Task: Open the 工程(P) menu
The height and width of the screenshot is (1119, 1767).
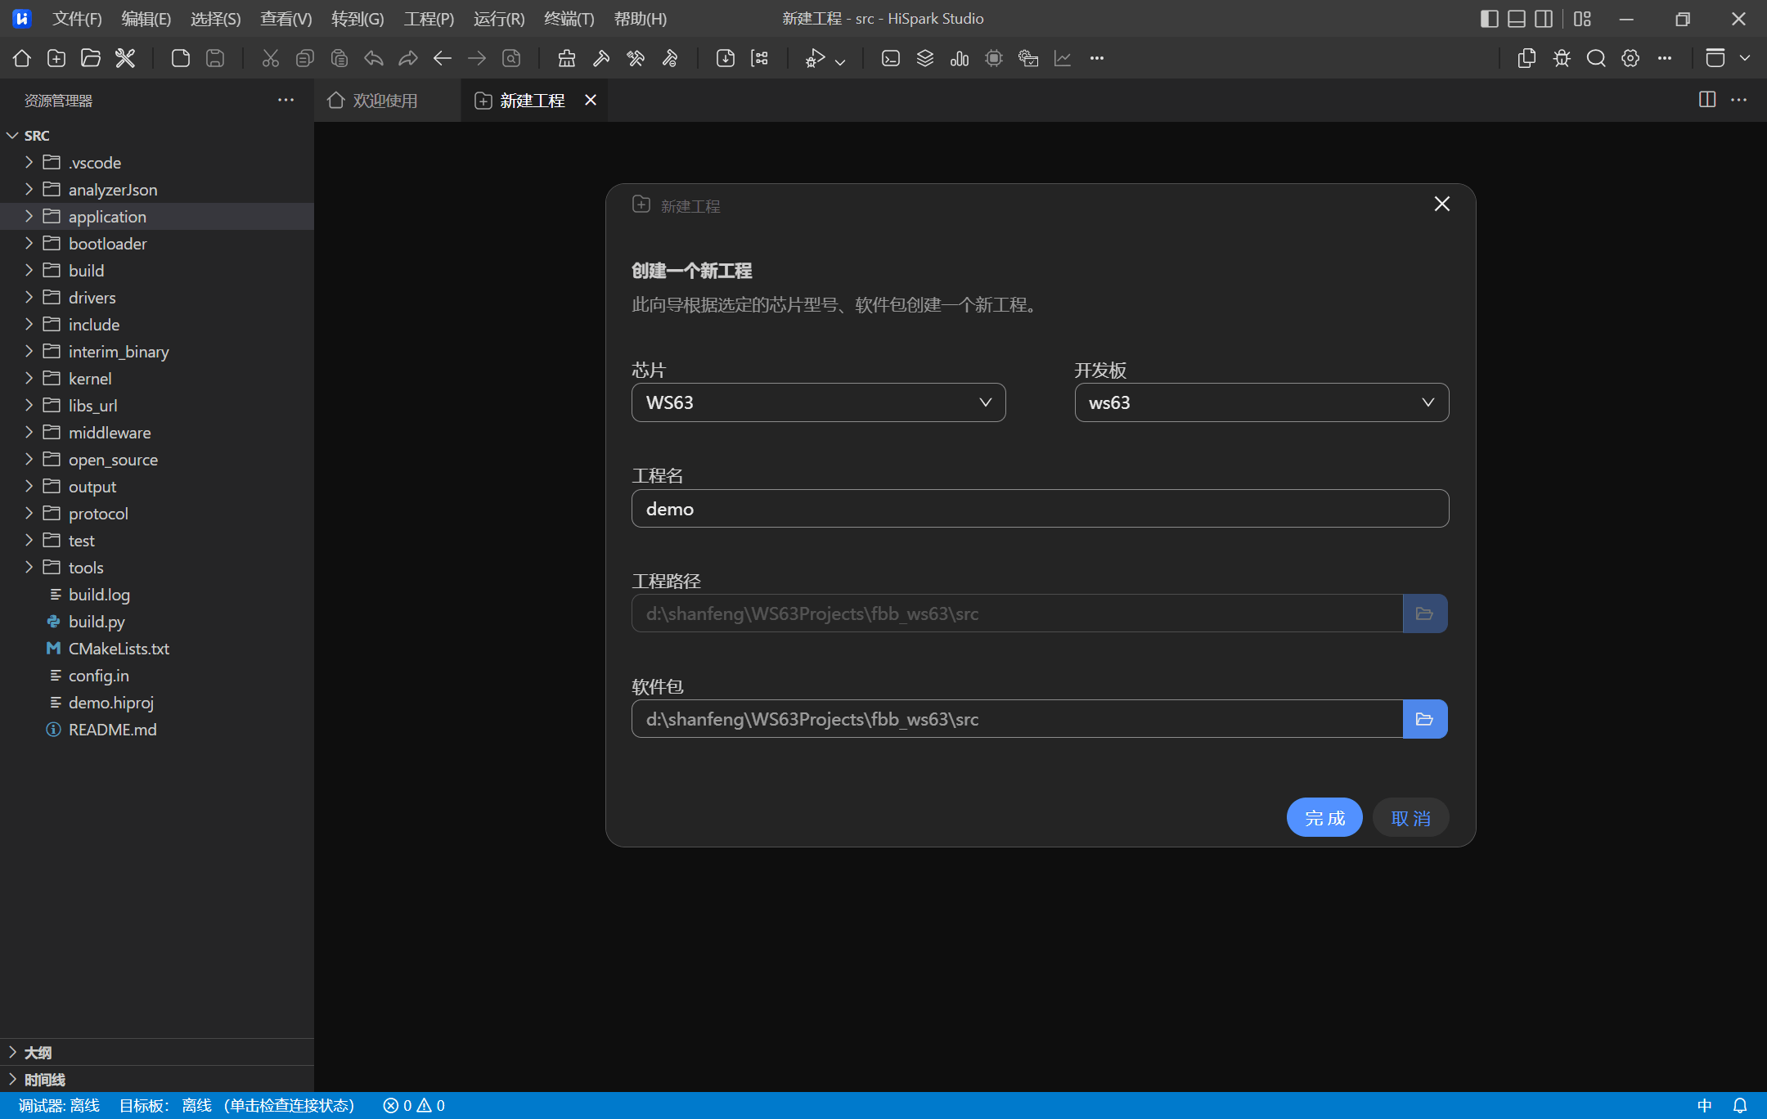Action: coord(428,19)
